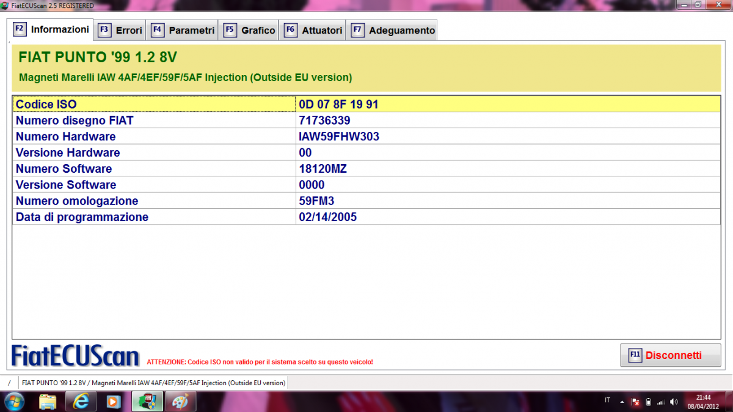
Task: Close the FiatECUScan window
Action: (718, 4)
